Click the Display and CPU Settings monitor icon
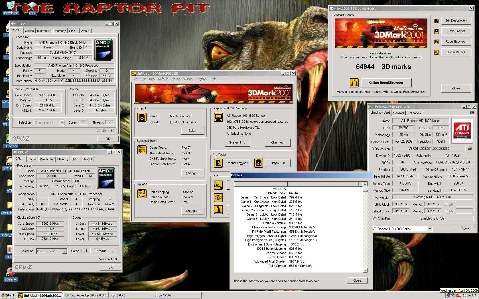Viewport: 479px width, 299px height. (x=218, y=117)
